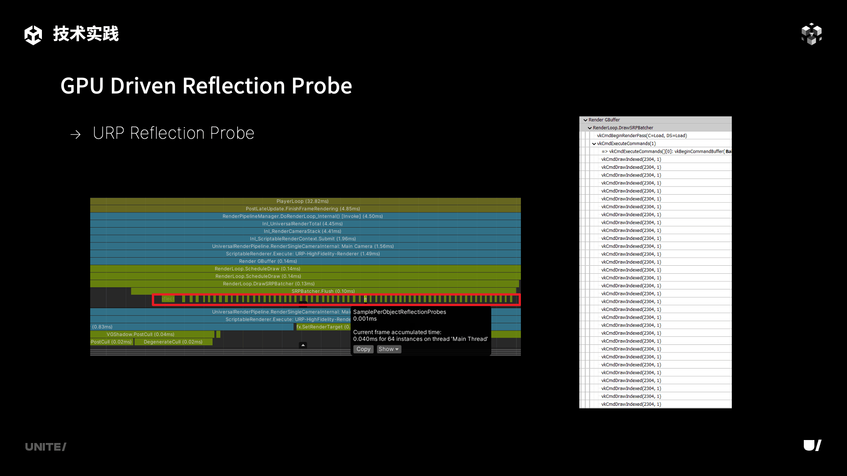Click the fx.SetRenderTarget profiler sample
This screenshot has width=847, height=476.
tap(323, 327)
